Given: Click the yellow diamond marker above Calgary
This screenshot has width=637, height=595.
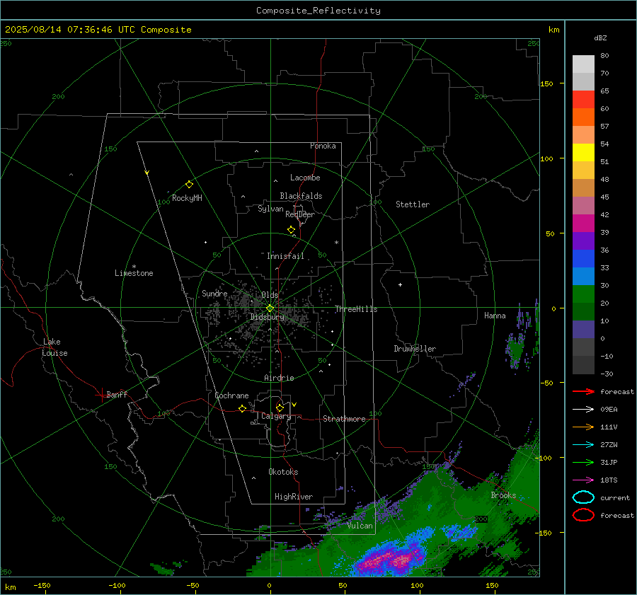Looking at the screenshot, I should point(280,408).
